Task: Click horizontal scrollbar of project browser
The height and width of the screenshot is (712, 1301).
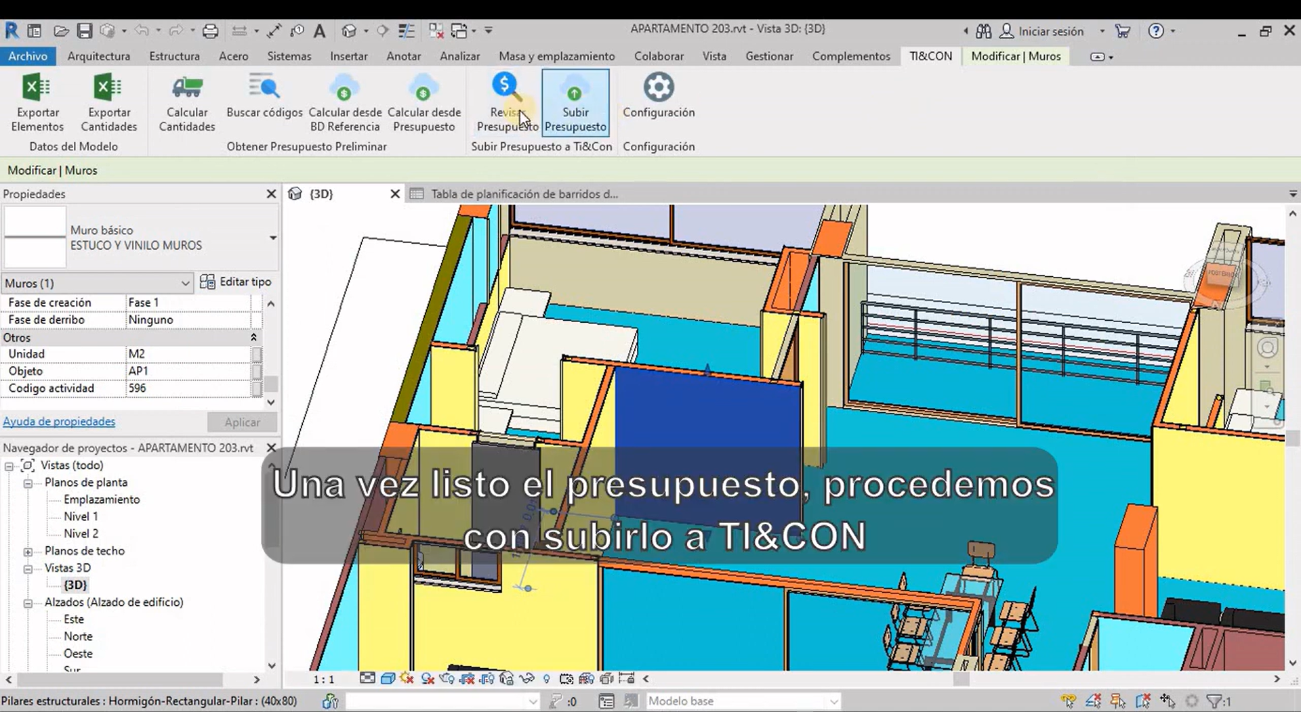Action: pos(121,680)
